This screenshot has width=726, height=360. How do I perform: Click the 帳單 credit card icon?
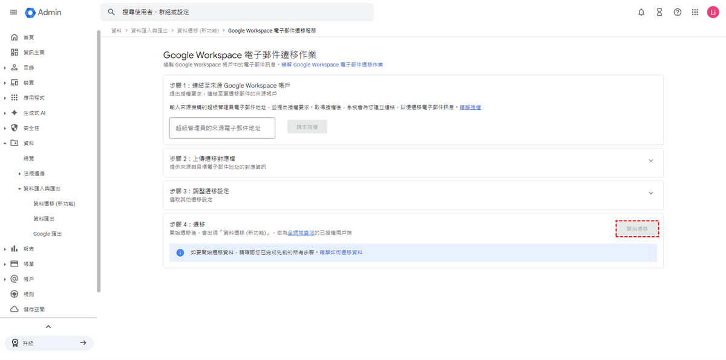[x=15, y=264]
